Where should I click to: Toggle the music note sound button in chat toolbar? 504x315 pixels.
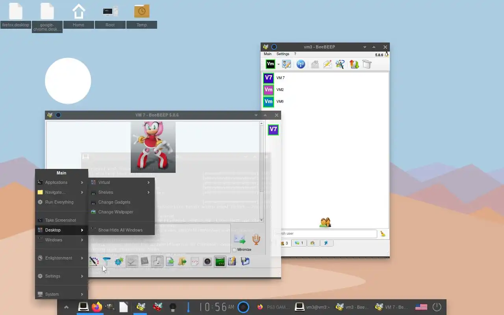(x=157, y=261)
